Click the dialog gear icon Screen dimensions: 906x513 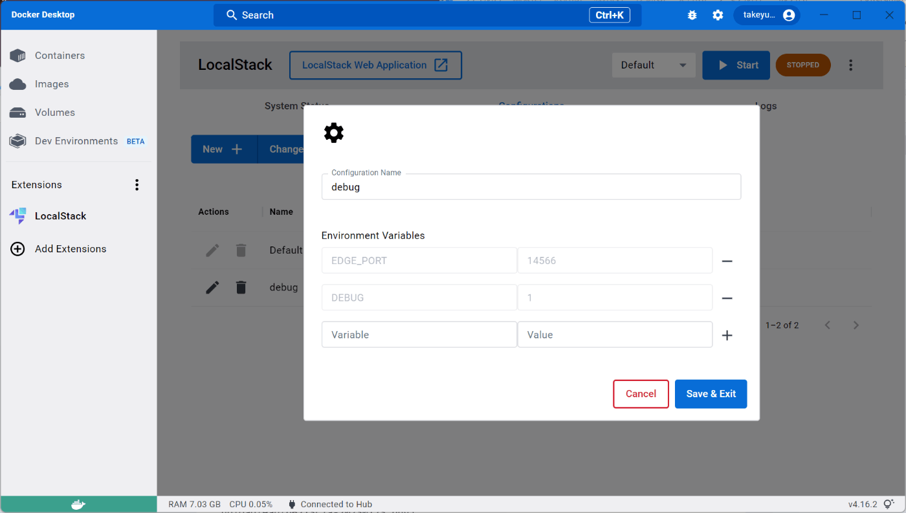(x=334, y=133)
